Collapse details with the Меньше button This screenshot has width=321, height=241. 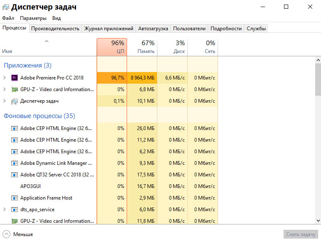click(x=18, y=234)
